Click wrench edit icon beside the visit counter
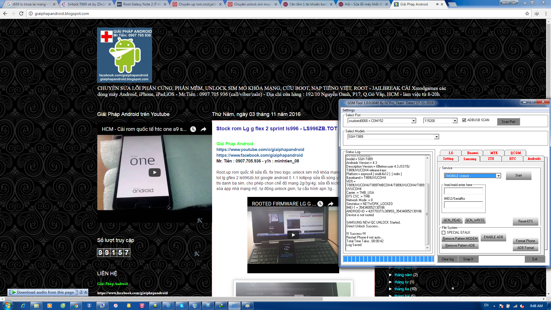The width and height of the screenshot is (551, 310). click(x=197, y=253)
